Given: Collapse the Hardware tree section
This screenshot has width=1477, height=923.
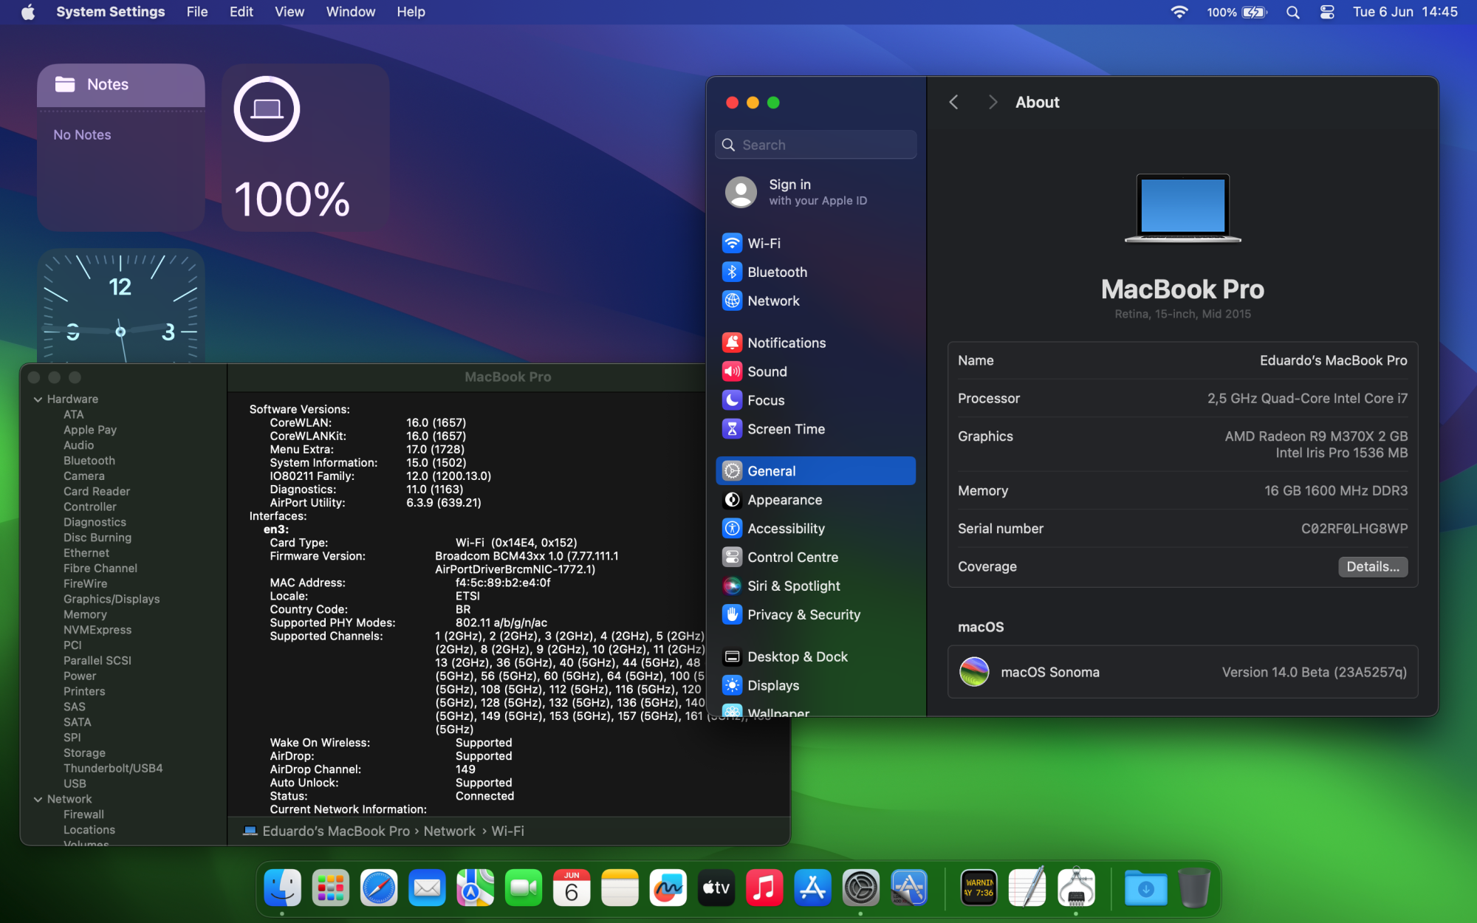Looking at the screenshot, I should coord(38,399).
